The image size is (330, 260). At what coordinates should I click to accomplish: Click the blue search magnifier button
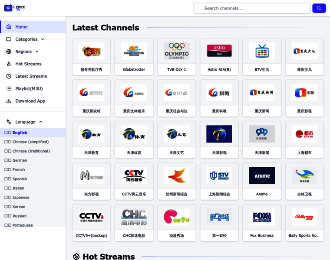(319, 8)
